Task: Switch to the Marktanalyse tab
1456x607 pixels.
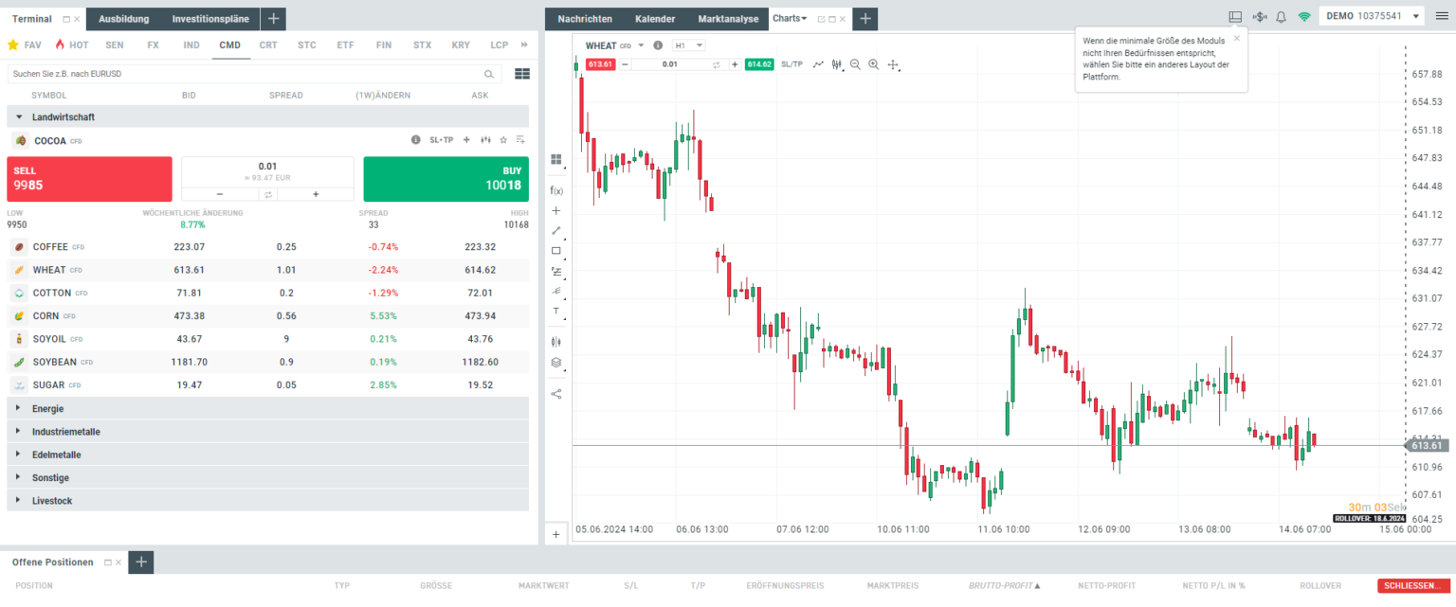Action: (x=727, y=19)
